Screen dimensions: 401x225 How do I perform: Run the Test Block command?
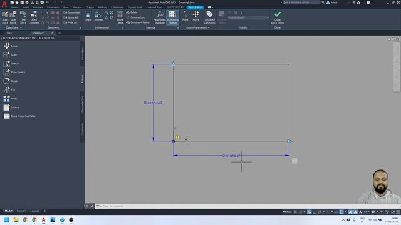pyautogui.click(x=23, y=17)
